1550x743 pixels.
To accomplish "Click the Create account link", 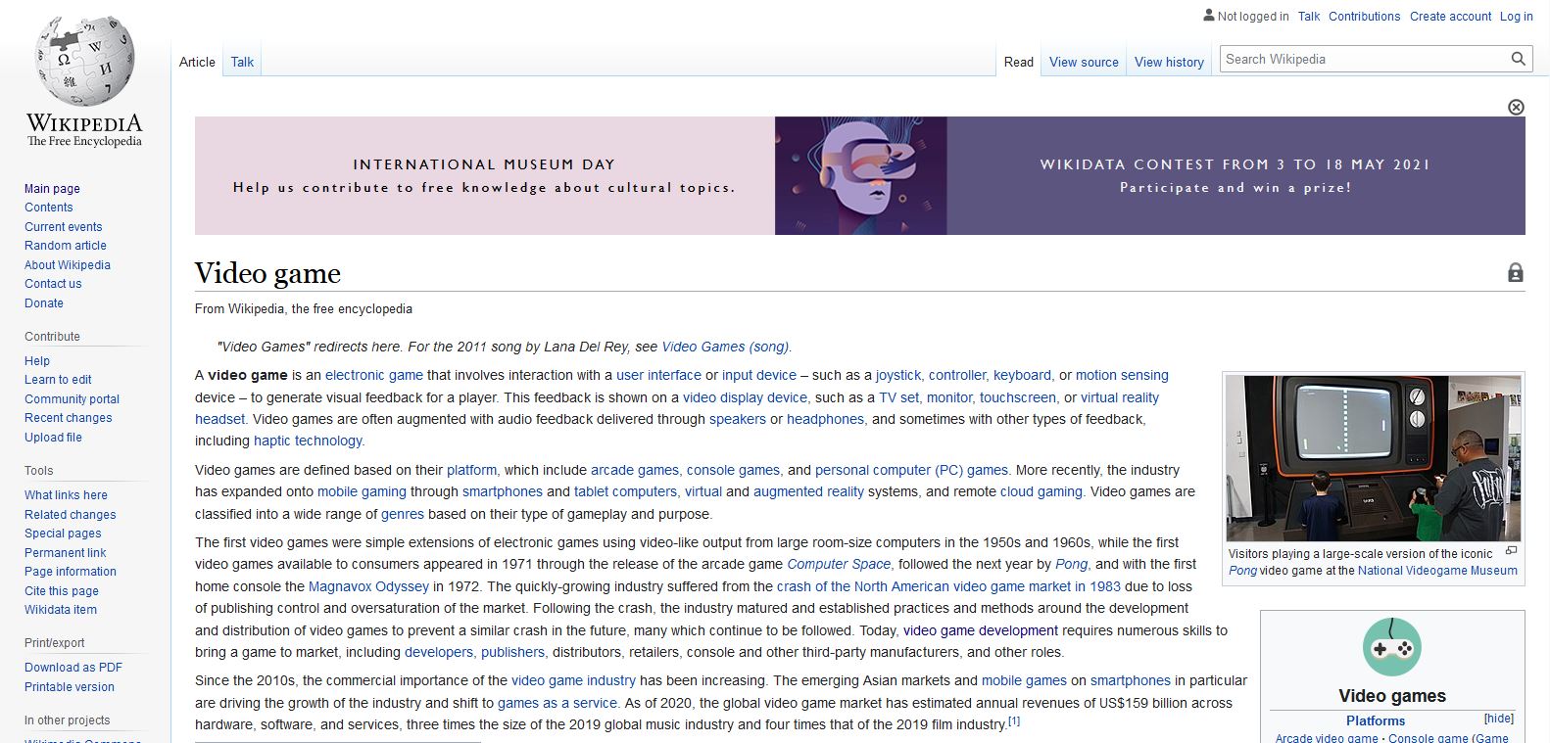I will (x=1450, y=16).
